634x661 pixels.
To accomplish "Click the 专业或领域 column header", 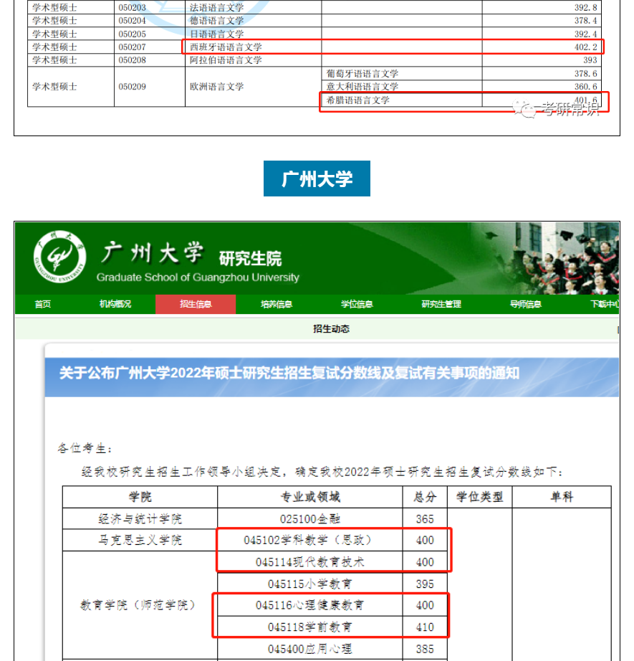I will [x=310, y=497].
